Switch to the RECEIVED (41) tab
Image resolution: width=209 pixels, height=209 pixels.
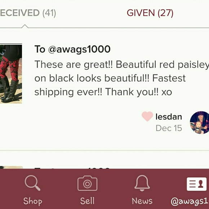(x=28, y=13)
